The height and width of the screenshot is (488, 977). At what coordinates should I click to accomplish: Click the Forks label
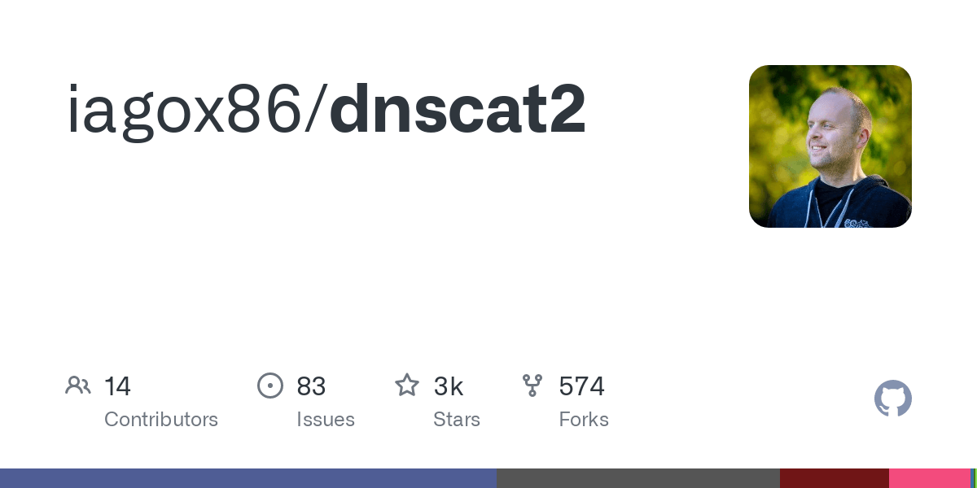pos(584,420)
